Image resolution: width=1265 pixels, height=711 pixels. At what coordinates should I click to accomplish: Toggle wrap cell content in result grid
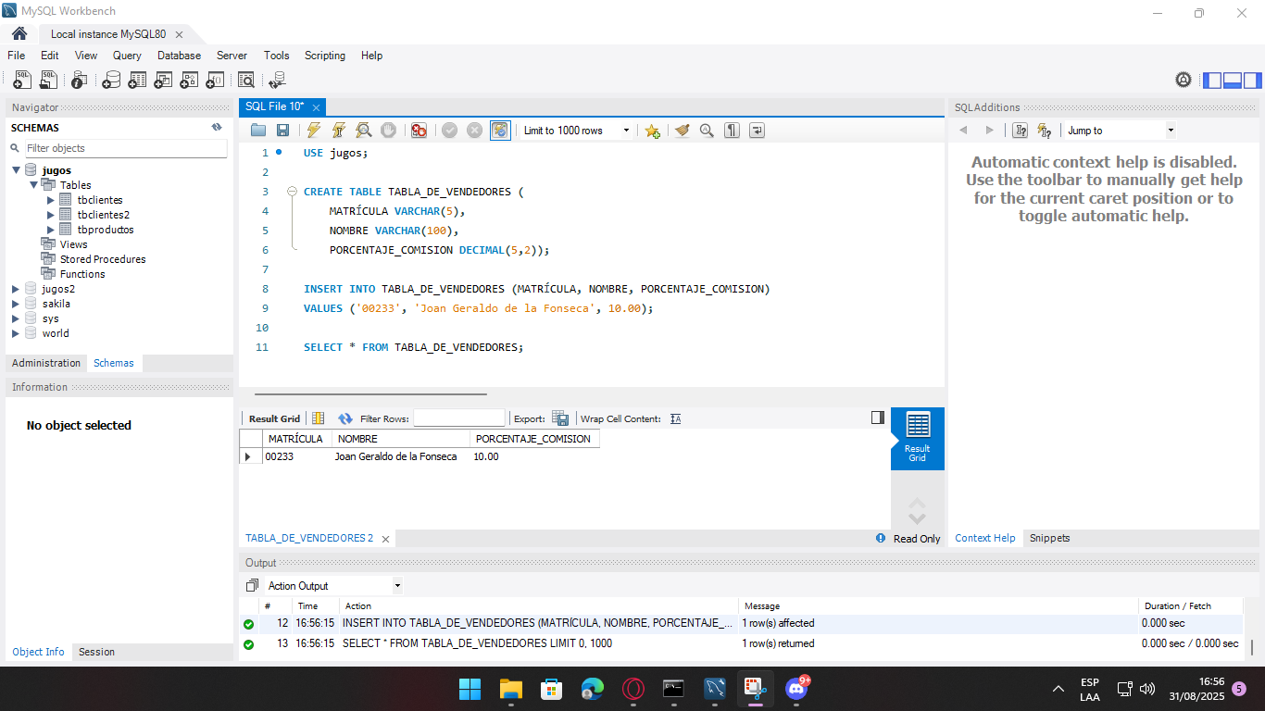(675, 418)
